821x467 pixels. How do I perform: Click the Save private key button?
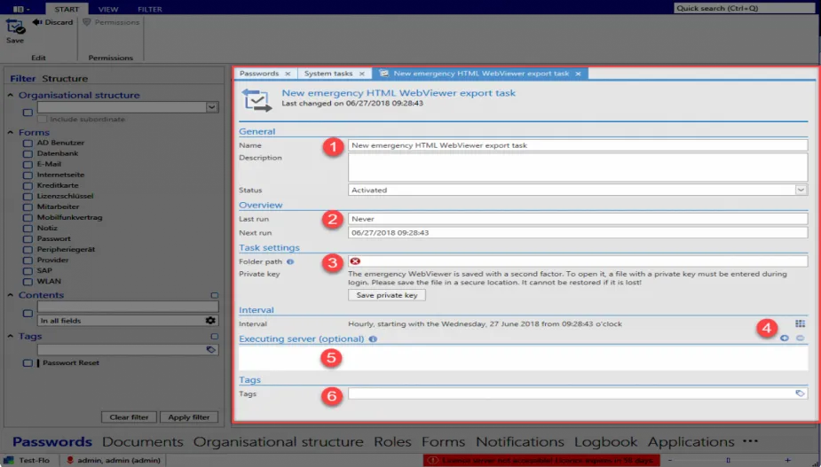tap(387, 295)
